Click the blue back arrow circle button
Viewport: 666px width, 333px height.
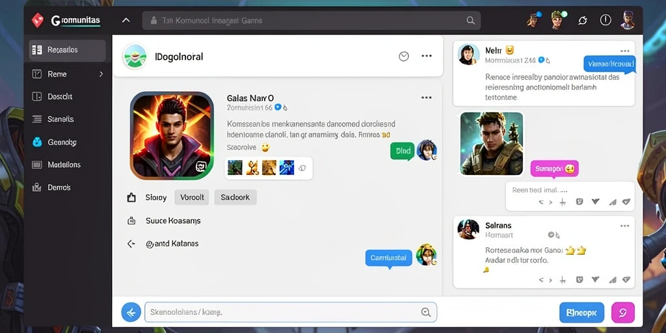coord(131,313)
